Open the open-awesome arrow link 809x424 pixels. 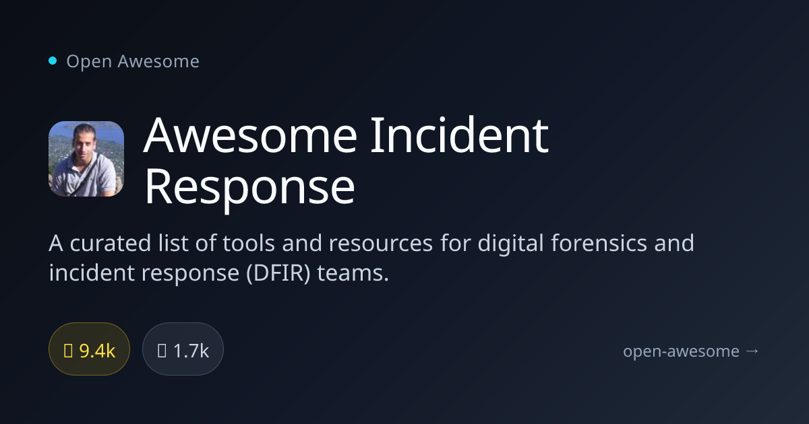(x=691, y=351)
